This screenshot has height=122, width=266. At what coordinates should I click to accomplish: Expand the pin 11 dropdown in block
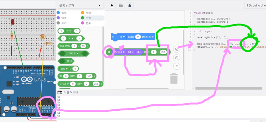[x=122, y=37]
